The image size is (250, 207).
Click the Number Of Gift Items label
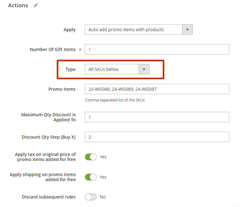(53, 49)
